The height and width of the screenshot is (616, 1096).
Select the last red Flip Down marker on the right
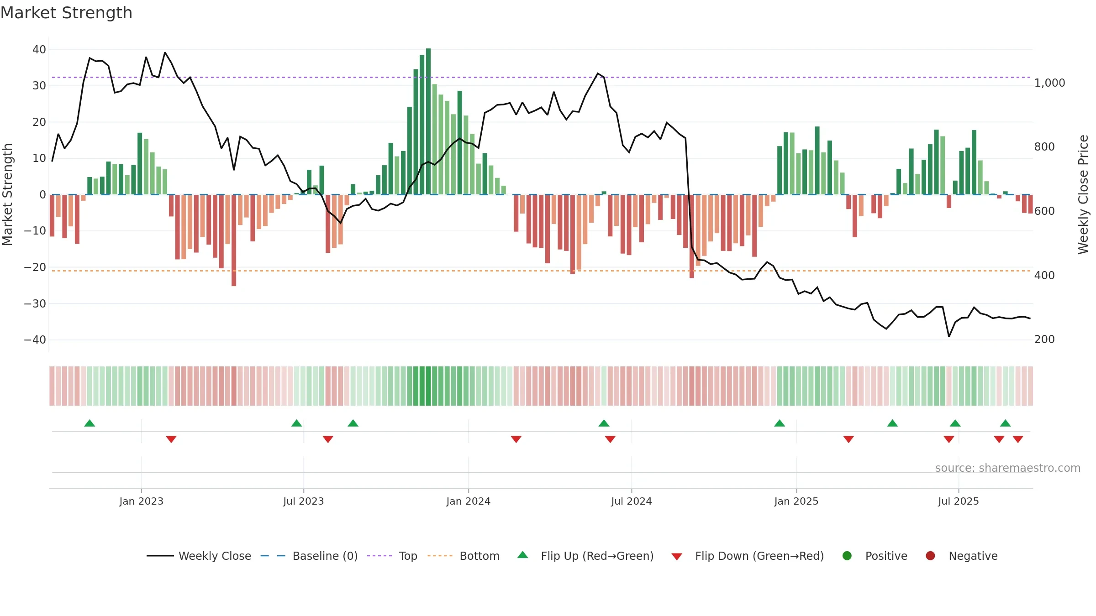tap(1018, 439)
